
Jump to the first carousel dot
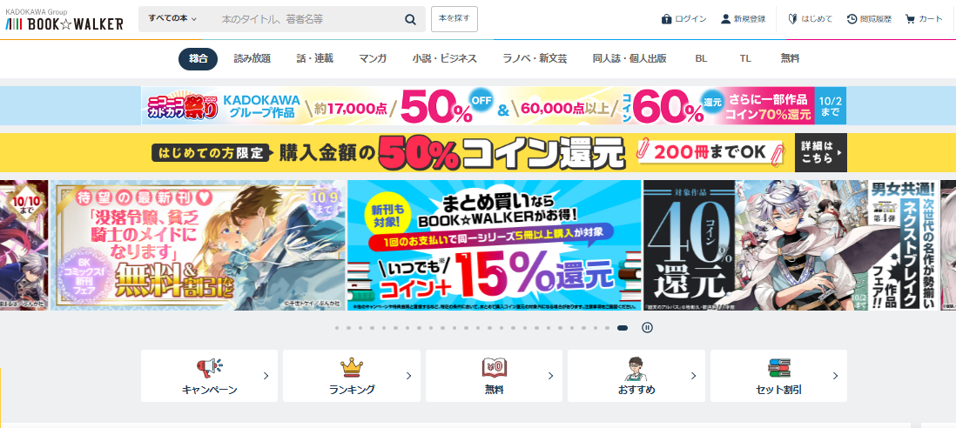[337, 328]
